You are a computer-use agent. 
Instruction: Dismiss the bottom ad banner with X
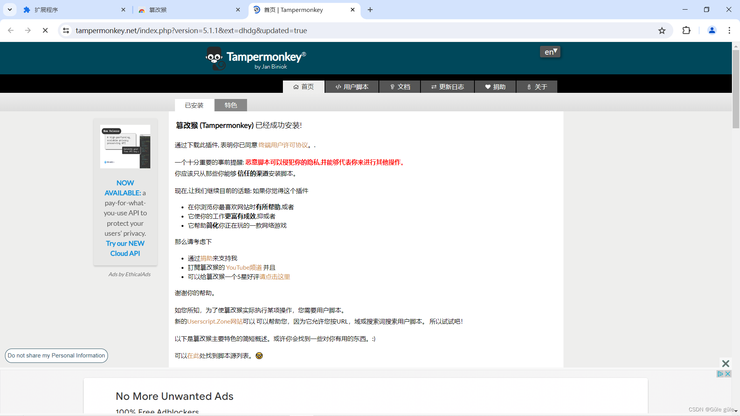click(725, 363)
